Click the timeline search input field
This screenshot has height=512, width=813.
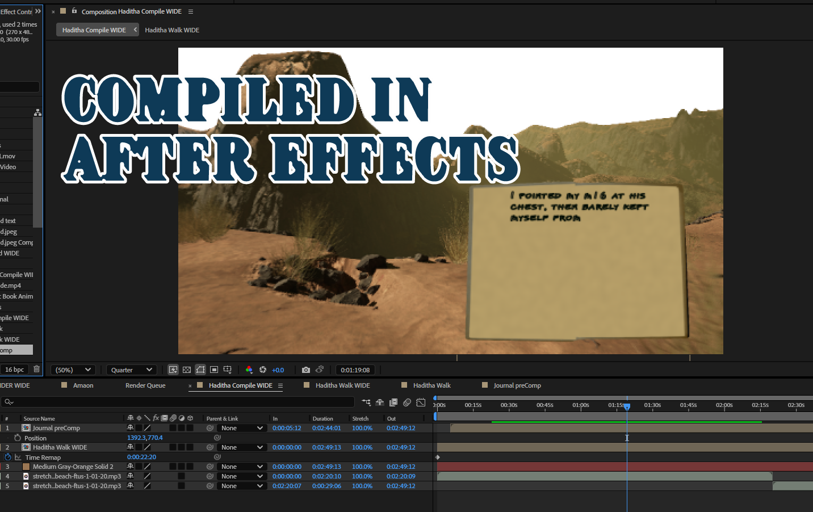(178, 402)
